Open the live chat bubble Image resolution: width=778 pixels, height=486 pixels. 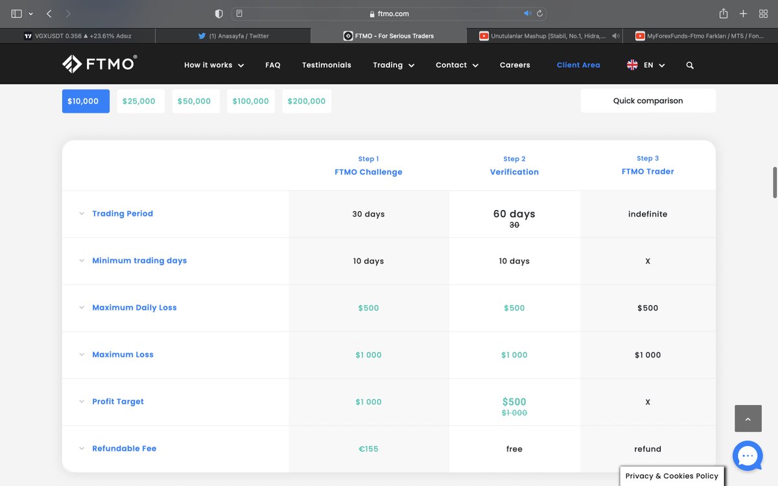(748, 456)
